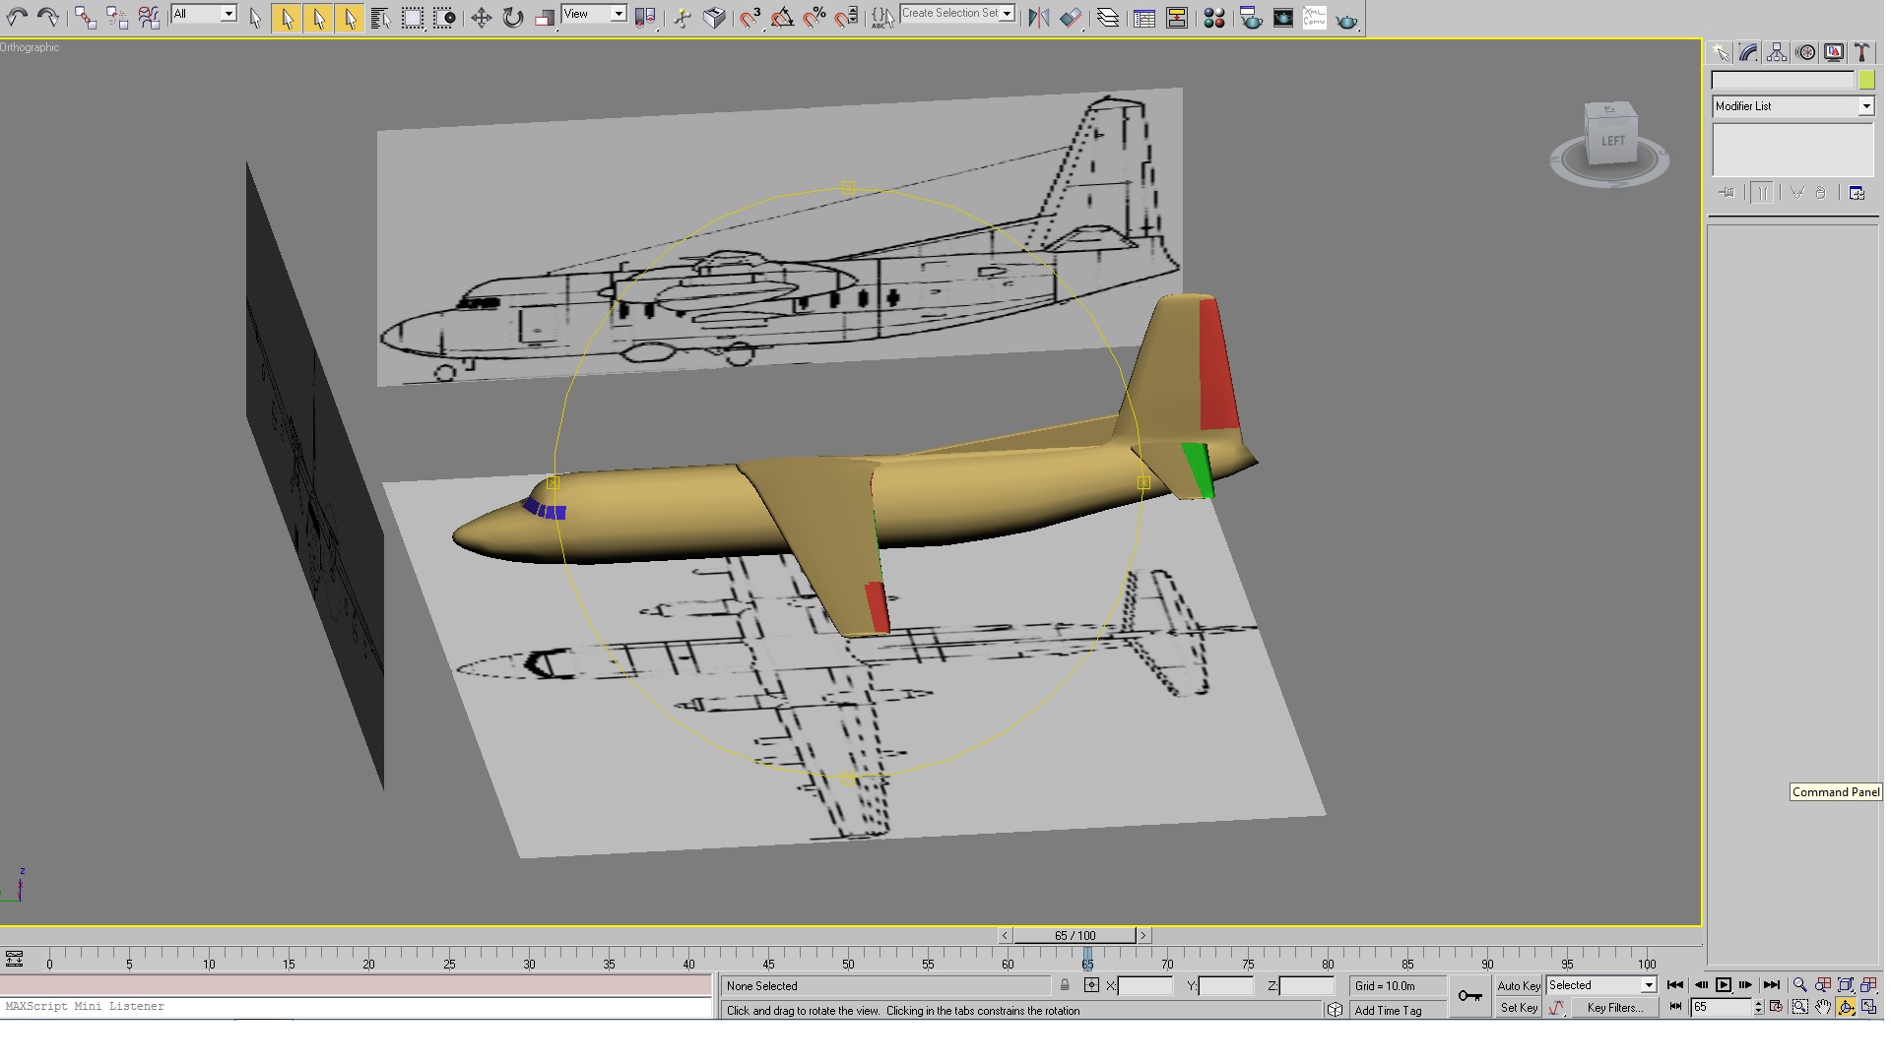Click the X coordinate input field
The height and width of the screenshot is (1063, 1891).
click(1145, 985)
